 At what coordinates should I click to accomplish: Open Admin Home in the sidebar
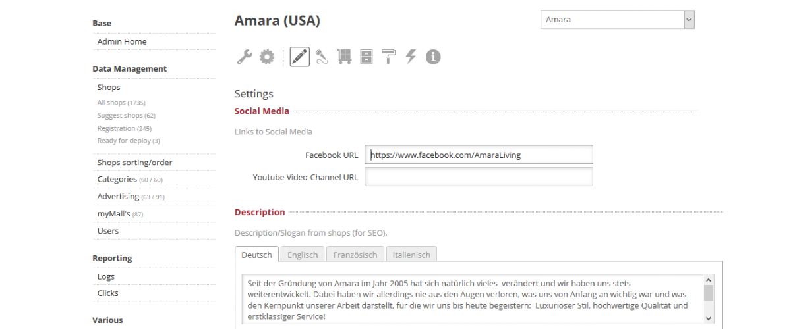122,41
